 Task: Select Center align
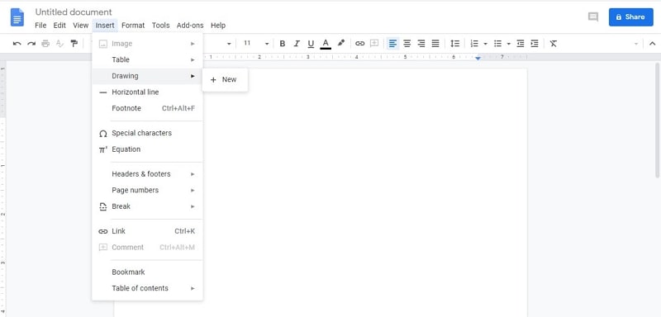407,44
